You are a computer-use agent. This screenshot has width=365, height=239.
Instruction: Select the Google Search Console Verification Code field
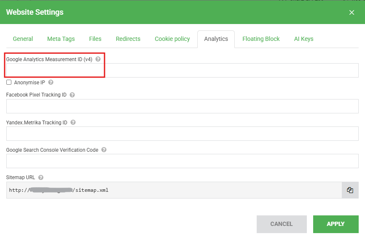pyautogui.click(x=182, y=161)
